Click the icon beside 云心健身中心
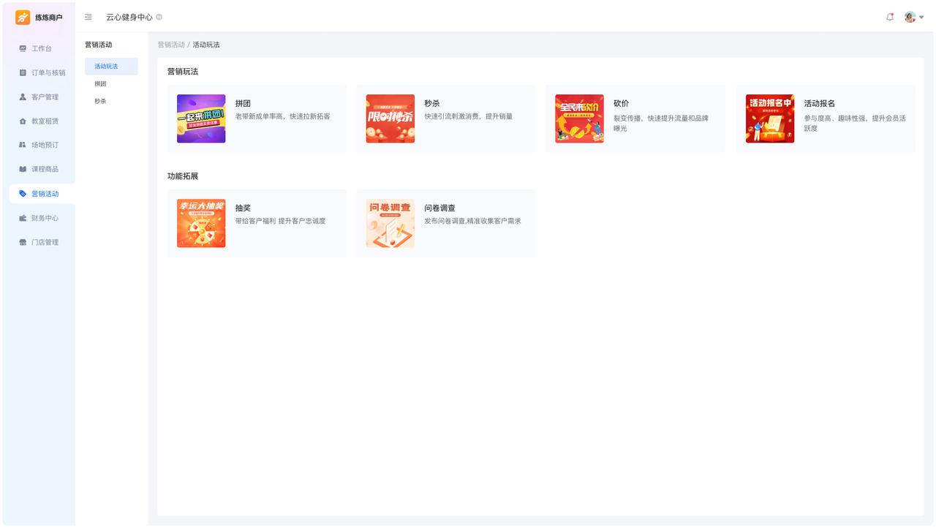 [x=159, y=17]
